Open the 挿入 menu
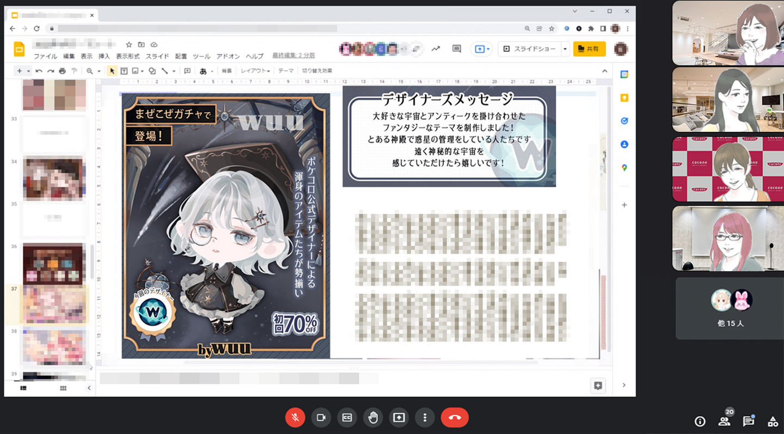 tap(104, 56)
